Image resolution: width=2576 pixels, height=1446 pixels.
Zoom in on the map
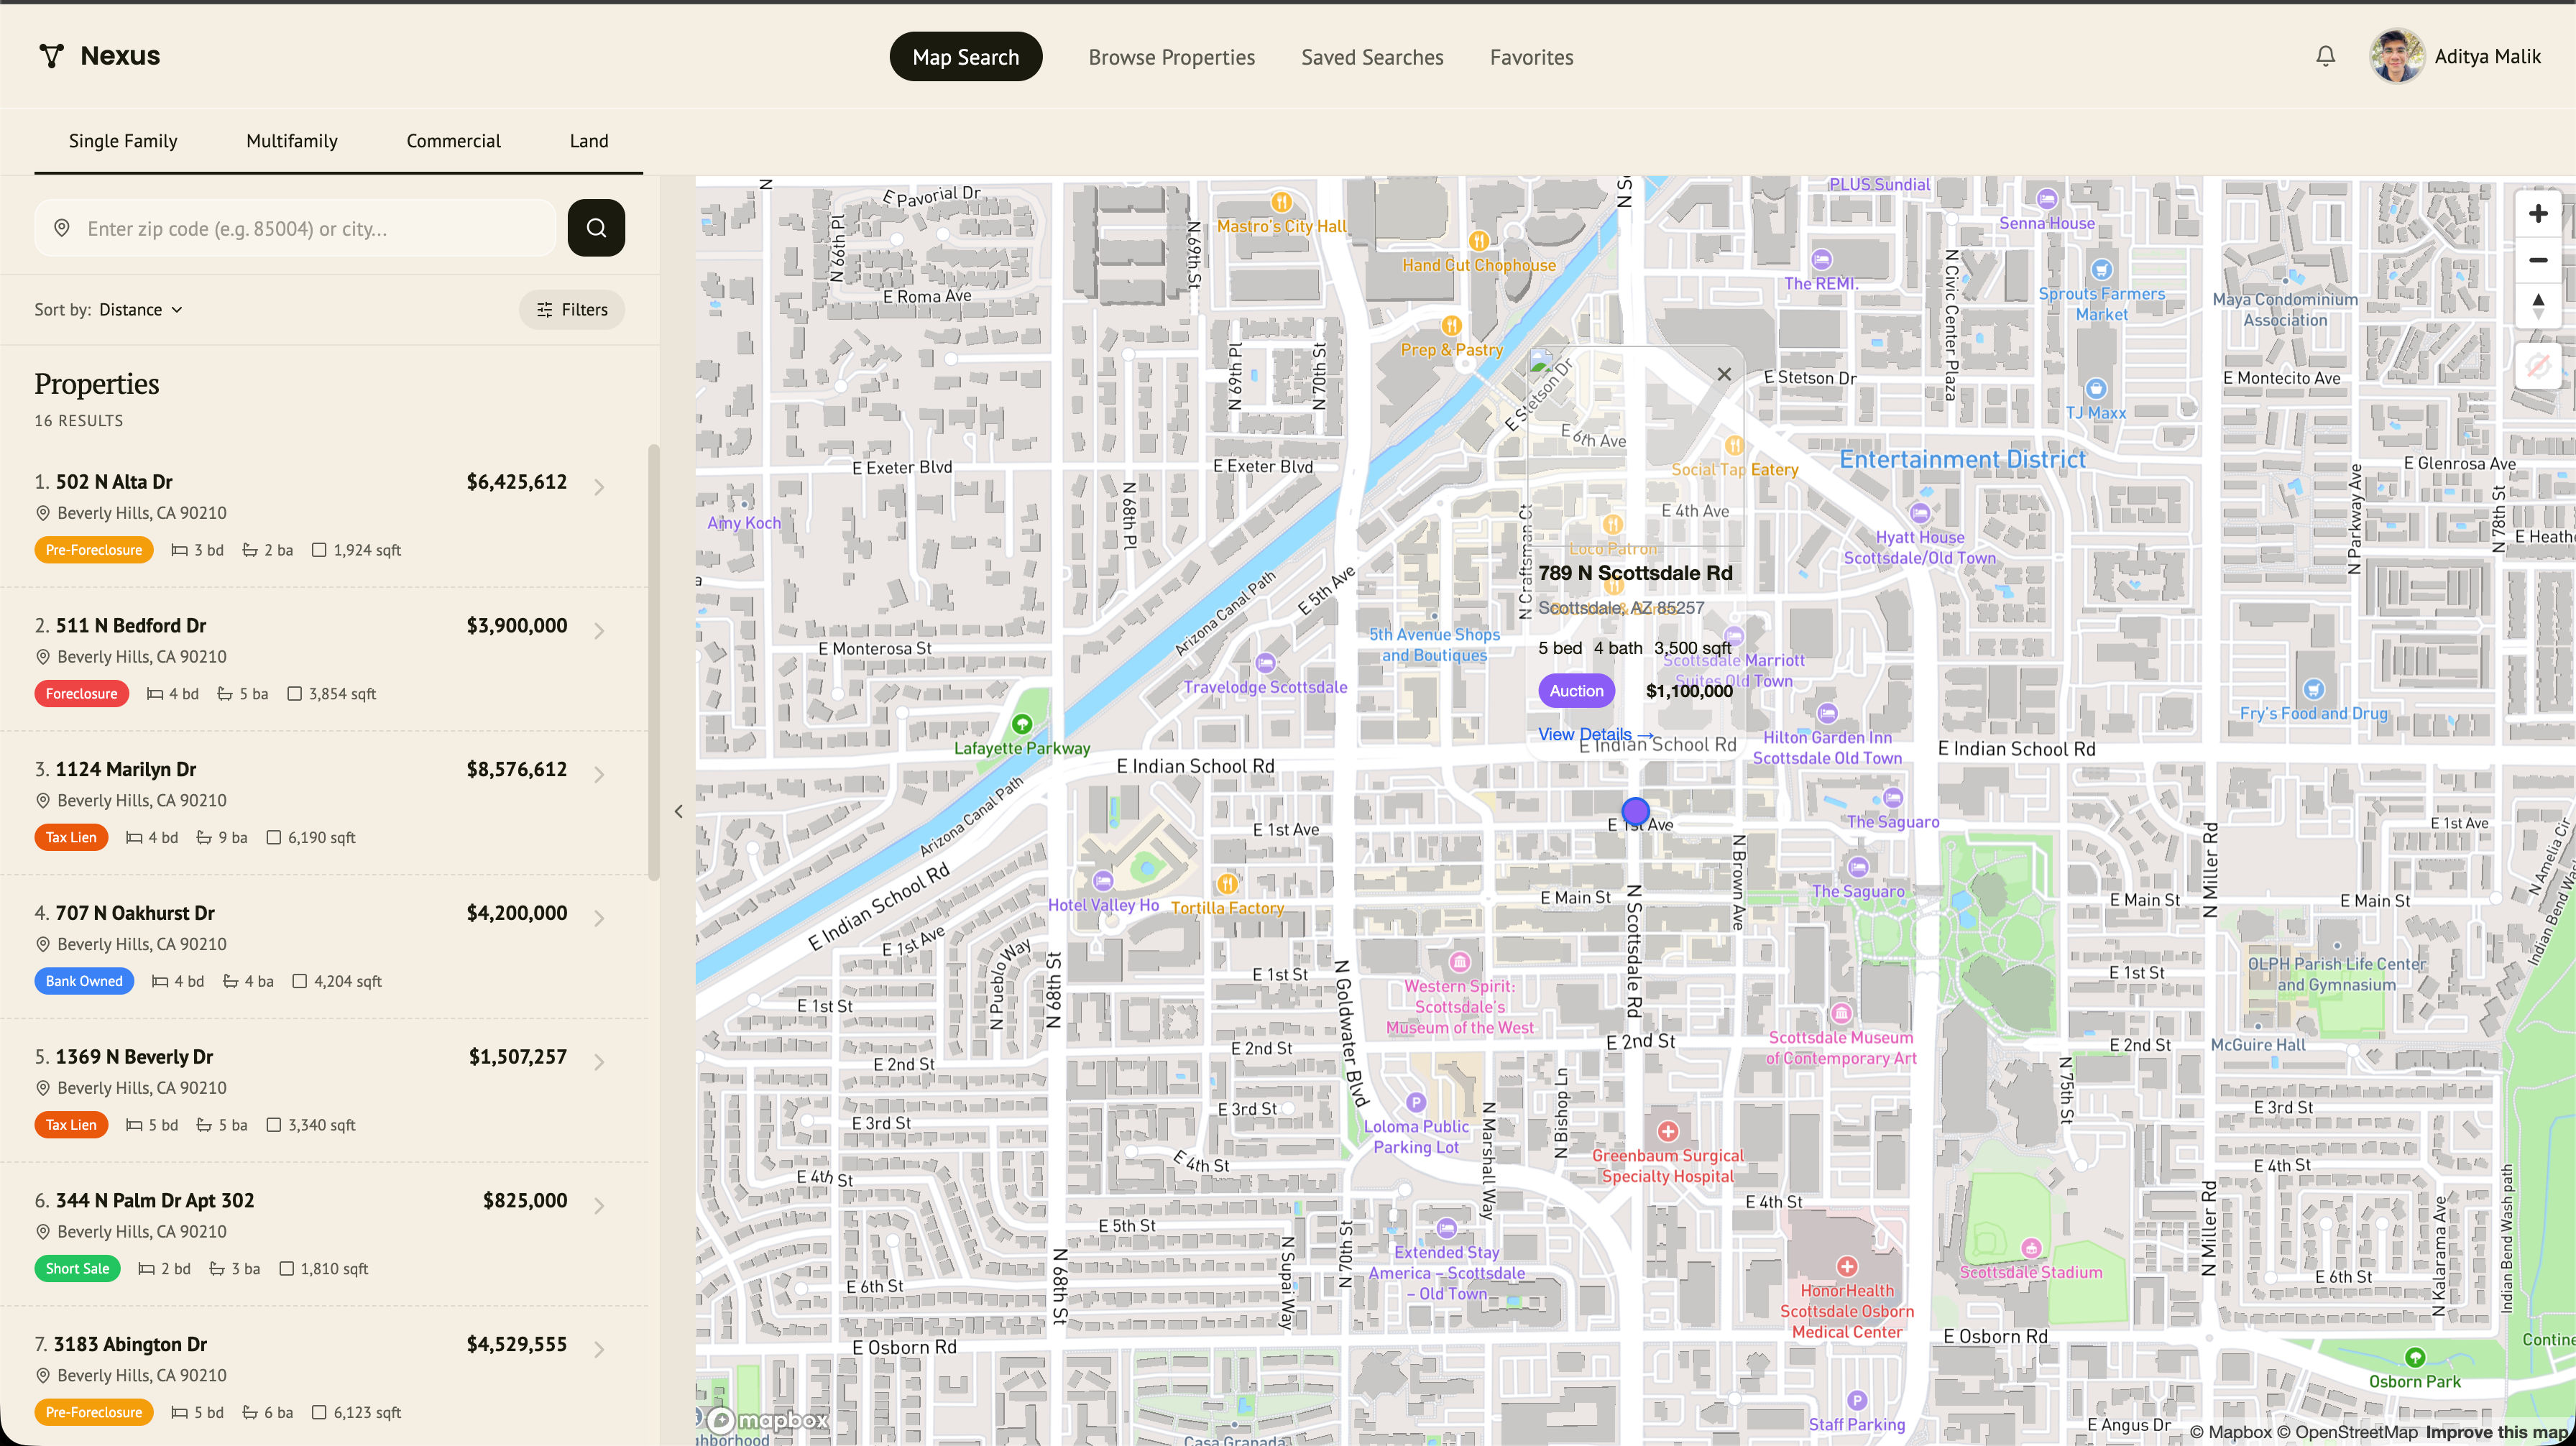click(2537, 214)
